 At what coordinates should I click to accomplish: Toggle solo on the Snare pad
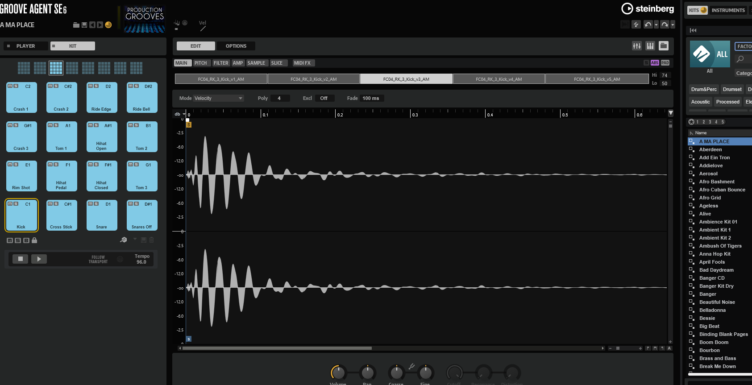[x=96, y=204]
